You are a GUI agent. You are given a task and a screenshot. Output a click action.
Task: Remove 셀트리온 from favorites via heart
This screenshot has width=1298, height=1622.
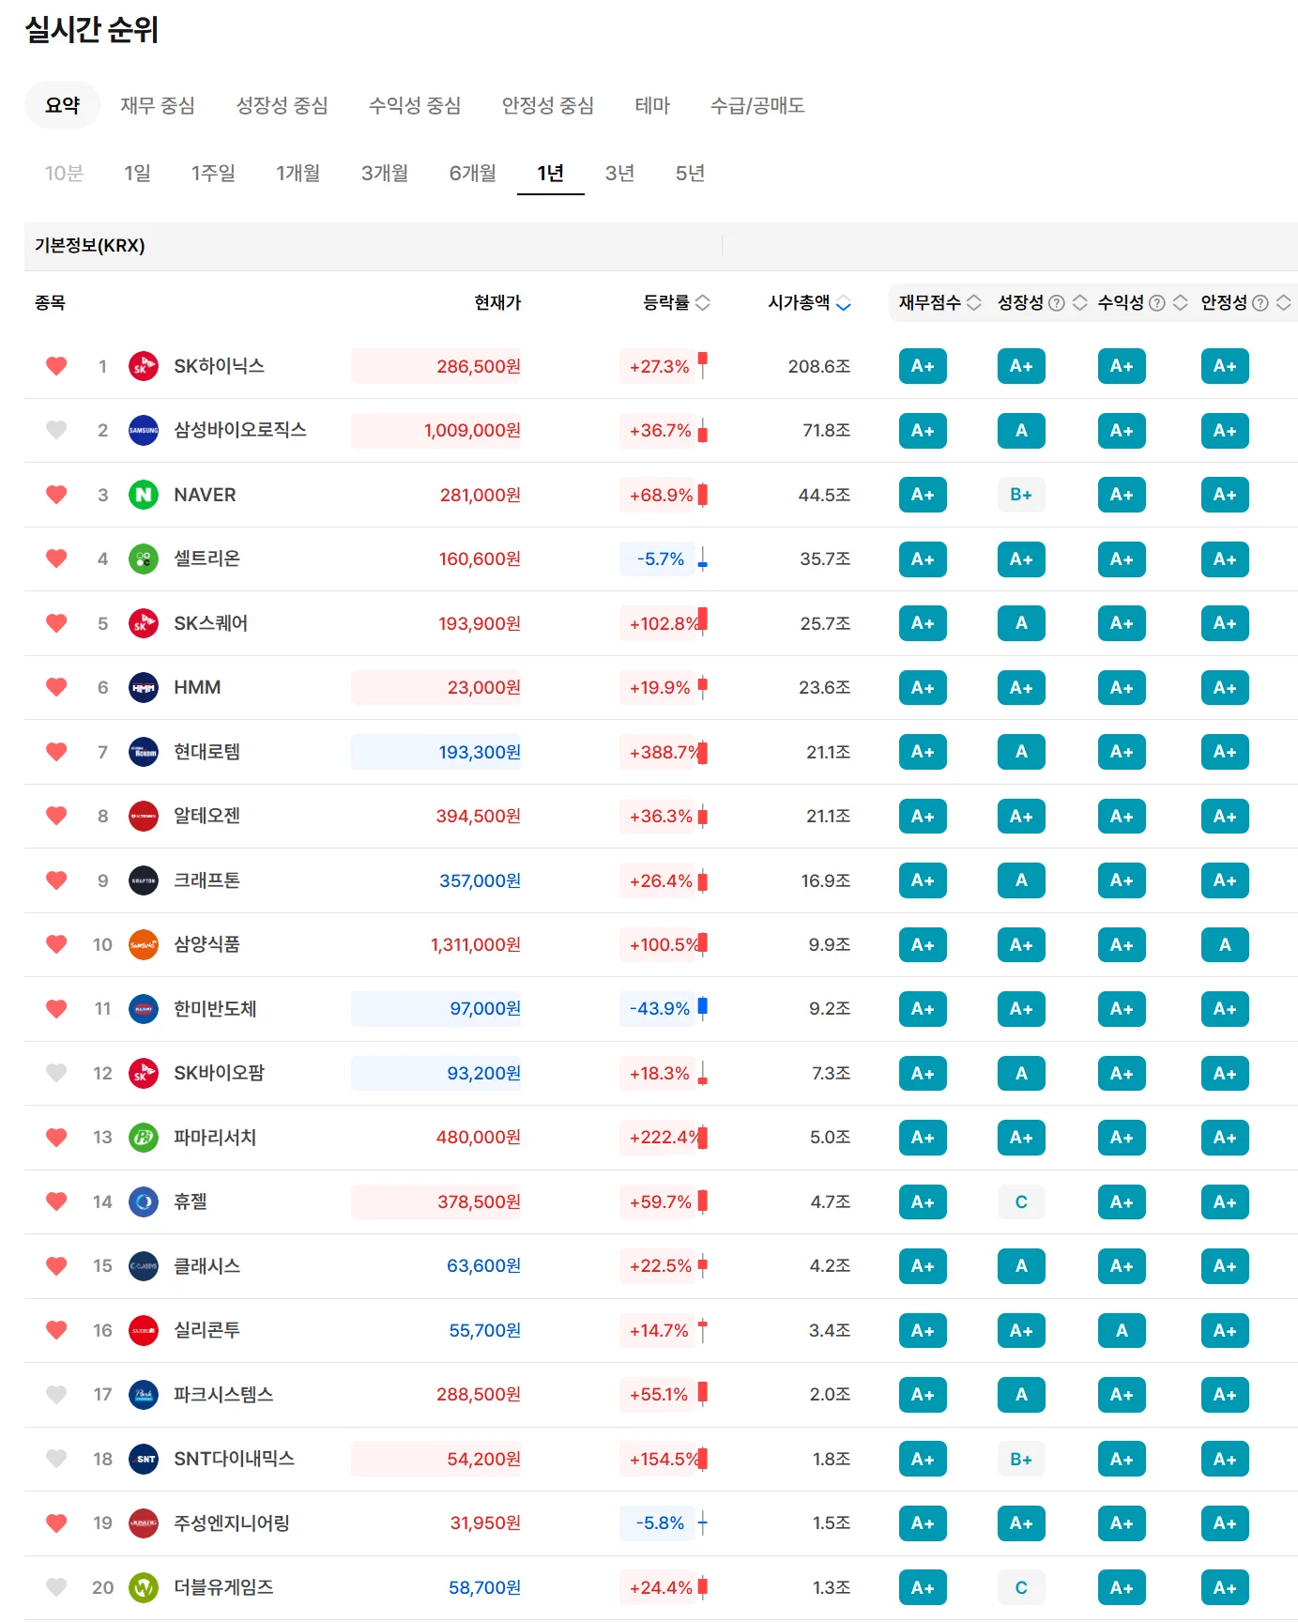click(x=56, y=559)
